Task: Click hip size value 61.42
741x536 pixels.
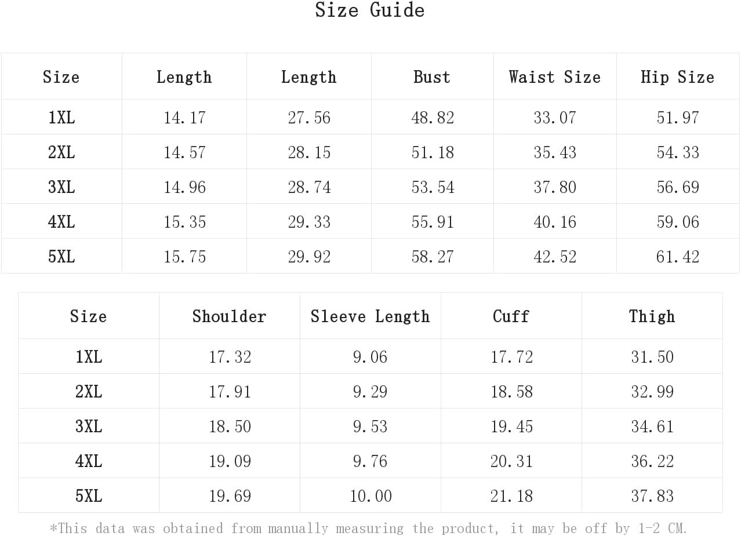Action: [x=678, y=257]
